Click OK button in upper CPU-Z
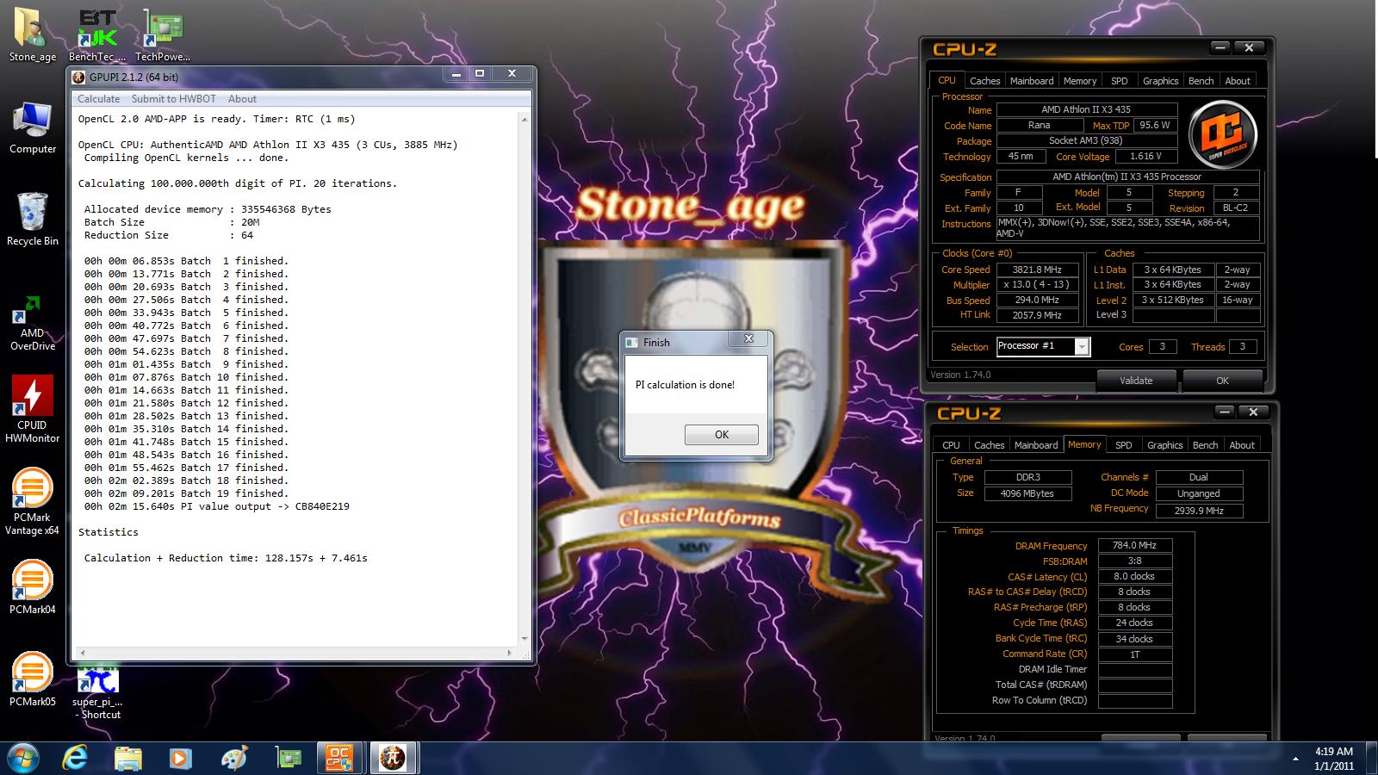Screen dimensions: 1378x775 tap(1222, 381)
